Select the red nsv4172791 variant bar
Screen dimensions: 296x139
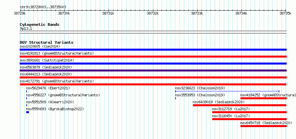click(x=153, y=84)
